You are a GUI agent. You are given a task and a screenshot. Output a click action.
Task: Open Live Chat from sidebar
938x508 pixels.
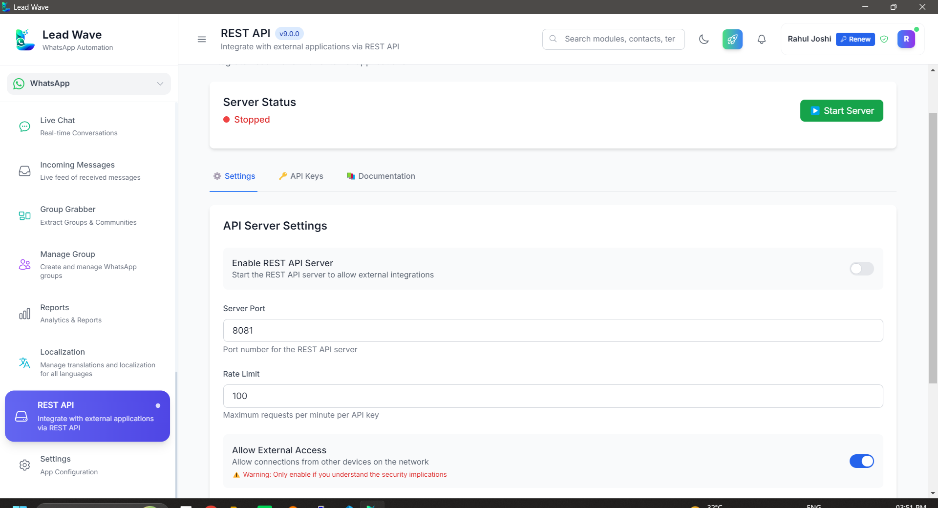click(x=88, y=126)
